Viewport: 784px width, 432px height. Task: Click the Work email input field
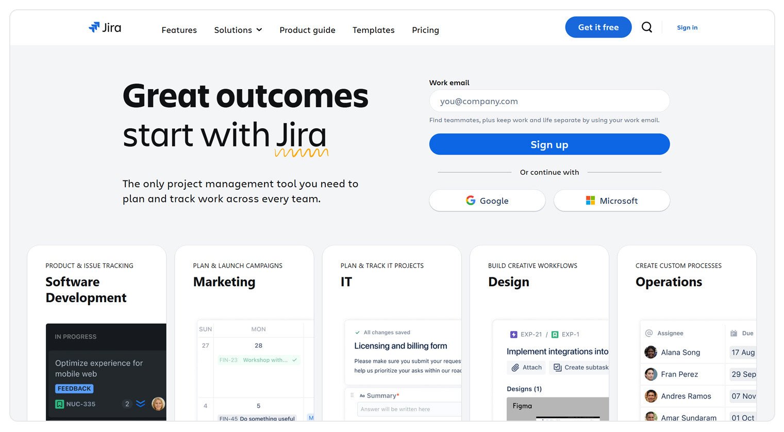(x=549, y=102)
